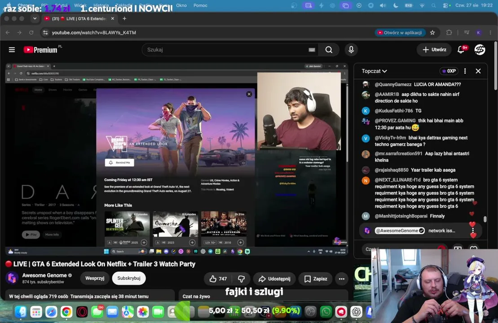Image resolution: width=498 pixels, height=323 pixels.
Task: Go back in browser history
Action: [x=8, y=33]
